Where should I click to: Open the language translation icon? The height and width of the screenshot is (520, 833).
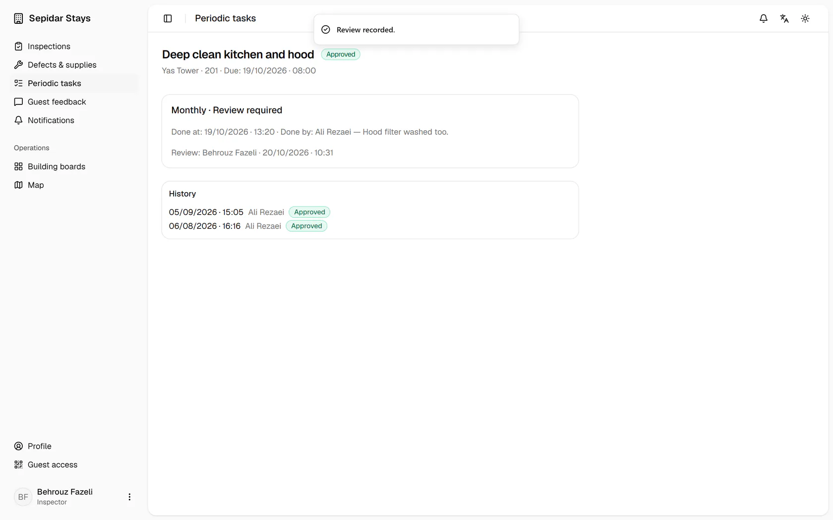[784, 18]
